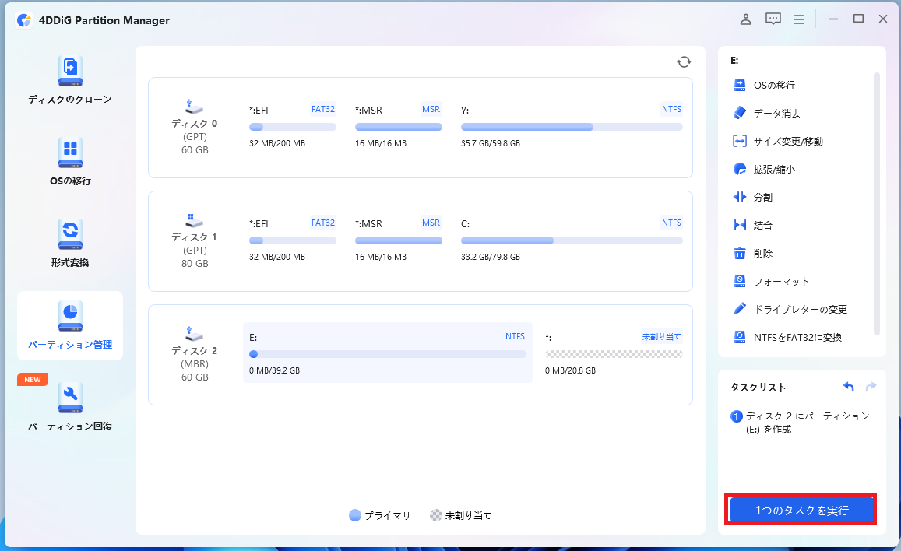Click the NTFS label on Y: partition

tap(671, 109)
